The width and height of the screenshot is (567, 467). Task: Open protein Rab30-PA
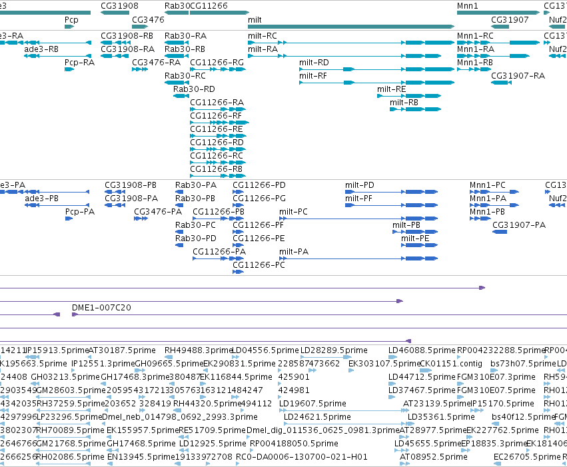pyautogui.click(x=196, y=185)
